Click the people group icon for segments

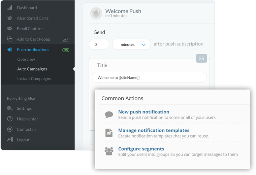pyautogui.click(x=109, y=151)
